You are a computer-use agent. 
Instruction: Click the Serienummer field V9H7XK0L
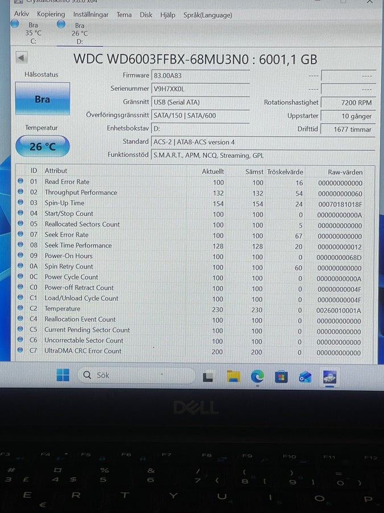(200, 89)
